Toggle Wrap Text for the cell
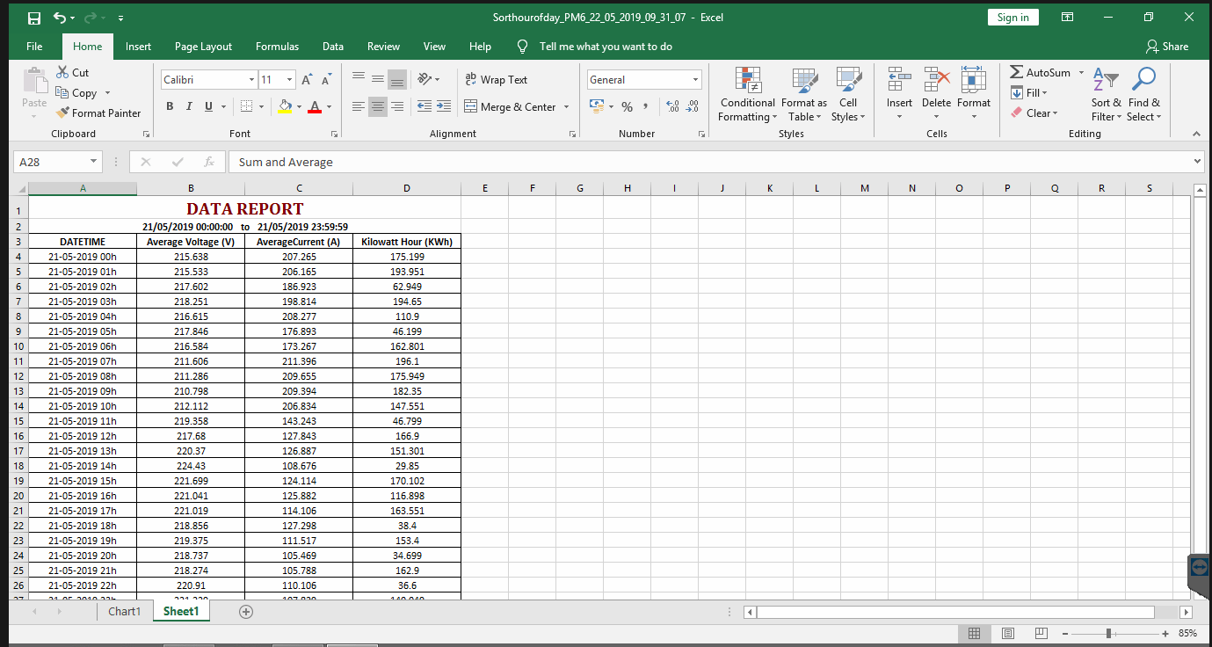The image size is (1212, 647). coord(496,79)
